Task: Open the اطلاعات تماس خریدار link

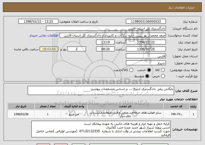Action: [44, 36]
